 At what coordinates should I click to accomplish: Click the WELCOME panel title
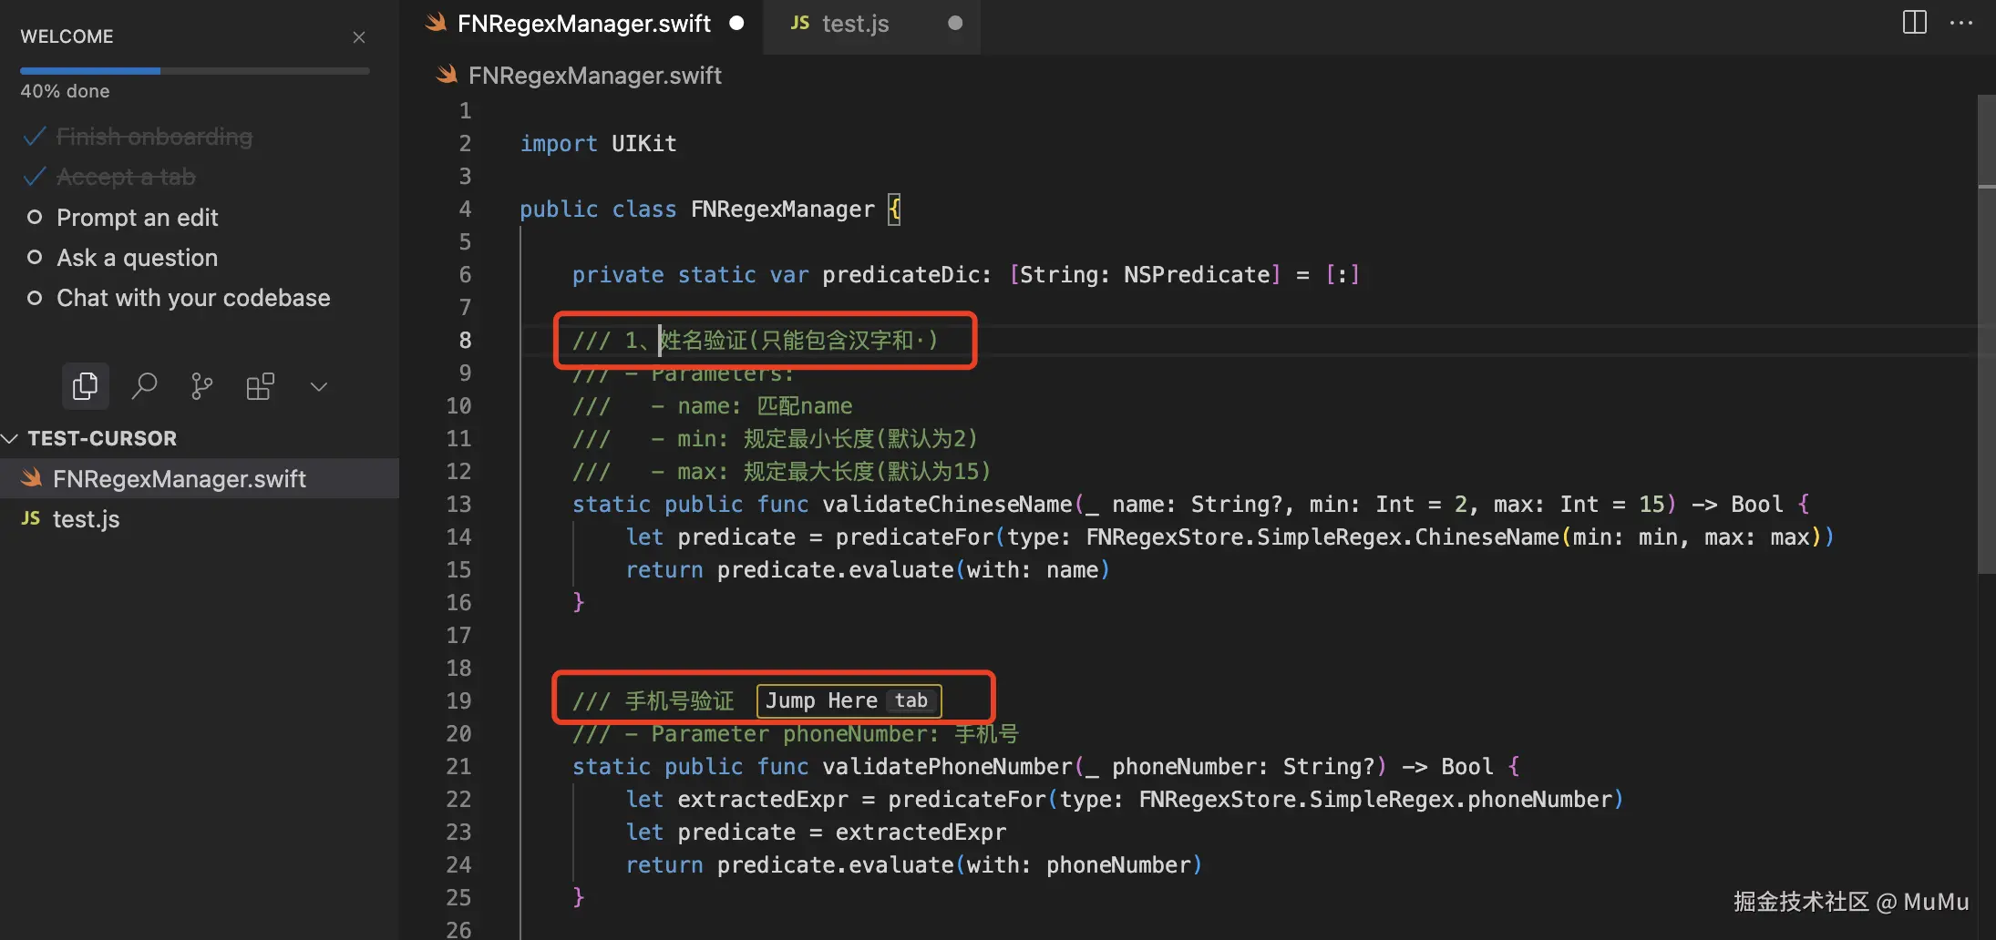[x=67, y=36]
